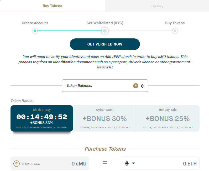Open the currency dropdown arrow
209x171 pixels.
click(x=133, y=163)
